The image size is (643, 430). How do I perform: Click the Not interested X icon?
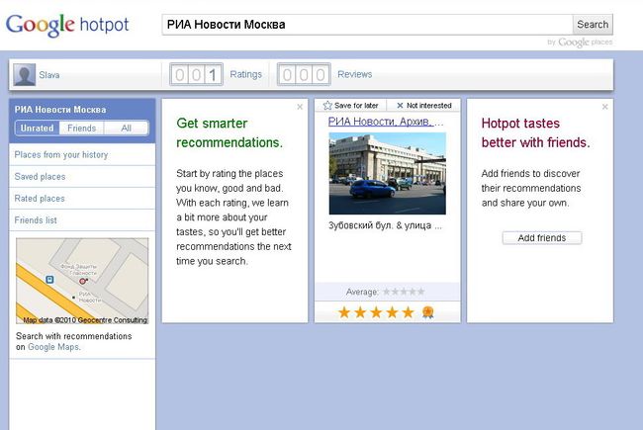pyautogui.click(x=400, y=106)
